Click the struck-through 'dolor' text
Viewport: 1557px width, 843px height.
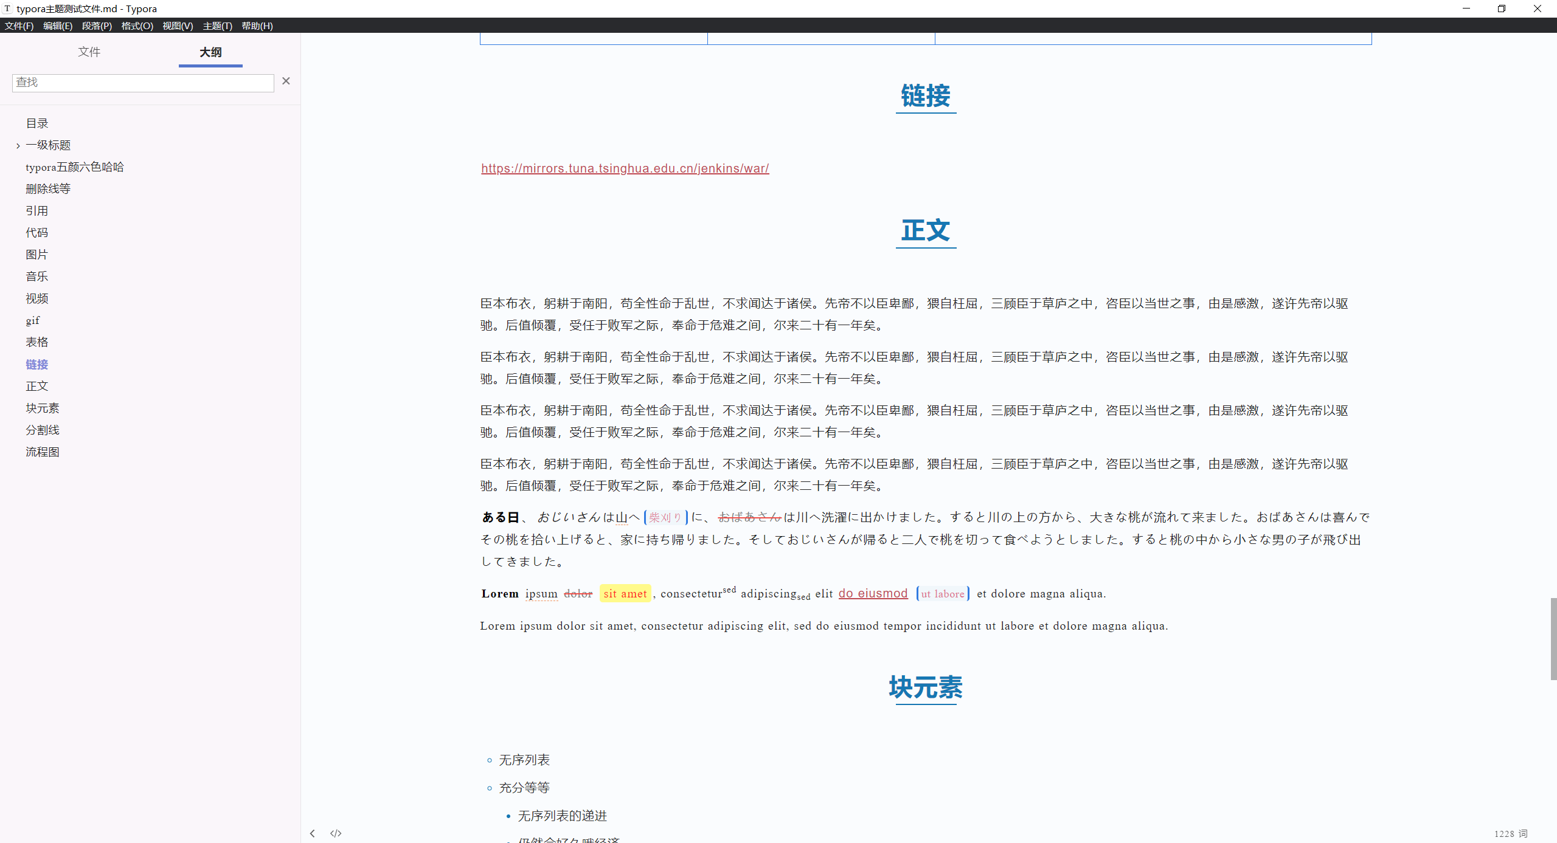578,594
